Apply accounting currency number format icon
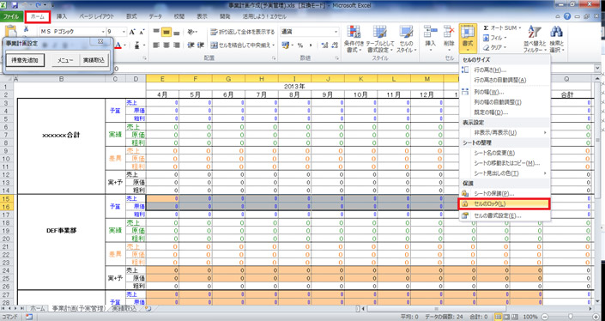 (x=285, y=45)
